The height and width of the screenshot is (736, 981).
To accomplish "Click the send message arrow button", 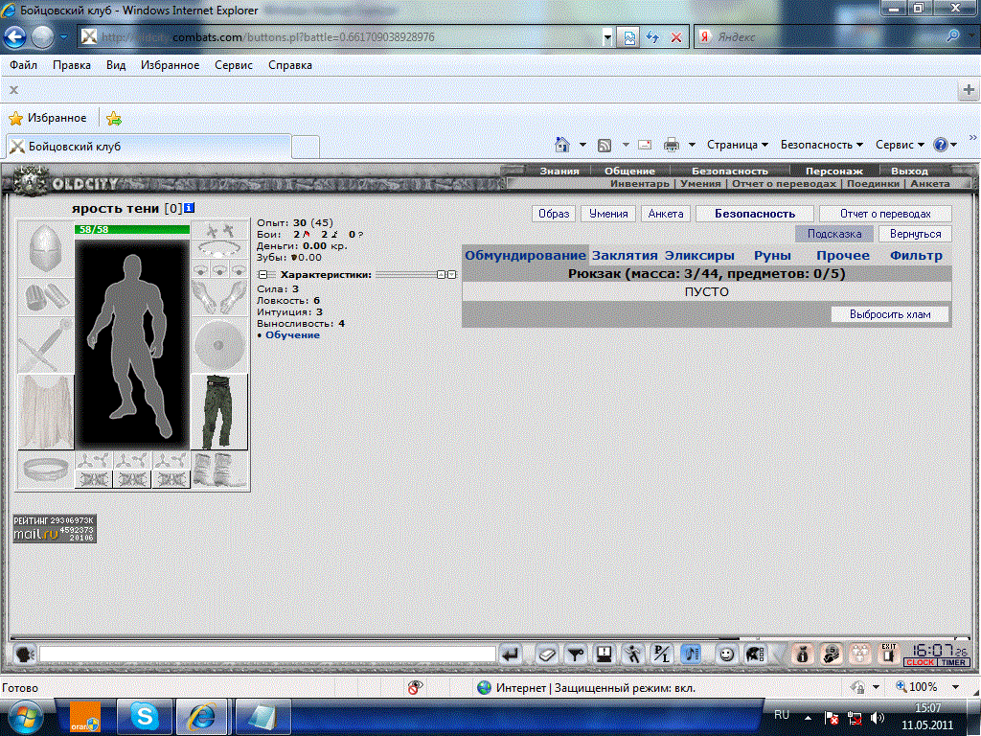I will (511, 655).
